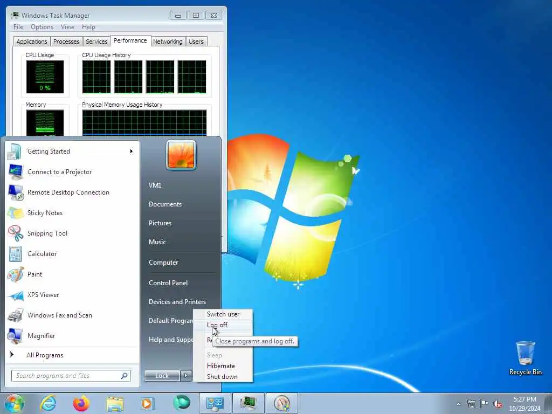The height and width of the screenshot is (414, 552).
Task: Click the muted volume tray icon
Action: [x=498, y=404]
